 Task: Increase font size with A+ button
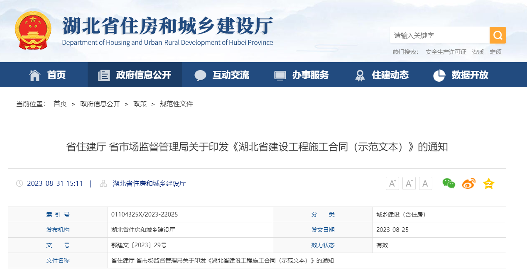(392, 183)
